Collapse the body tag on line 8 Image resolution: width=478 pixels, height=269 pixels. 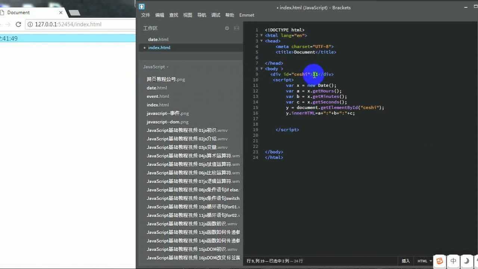click(261, 69)
